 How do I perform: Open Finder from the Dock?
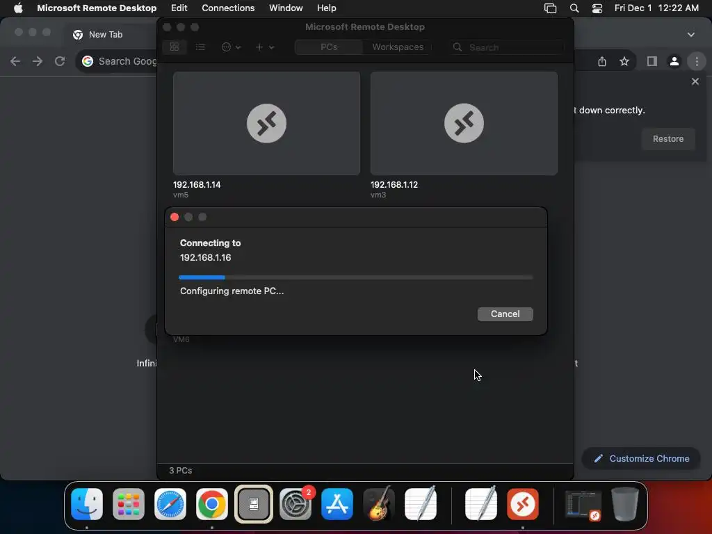[x=87, y=504]
